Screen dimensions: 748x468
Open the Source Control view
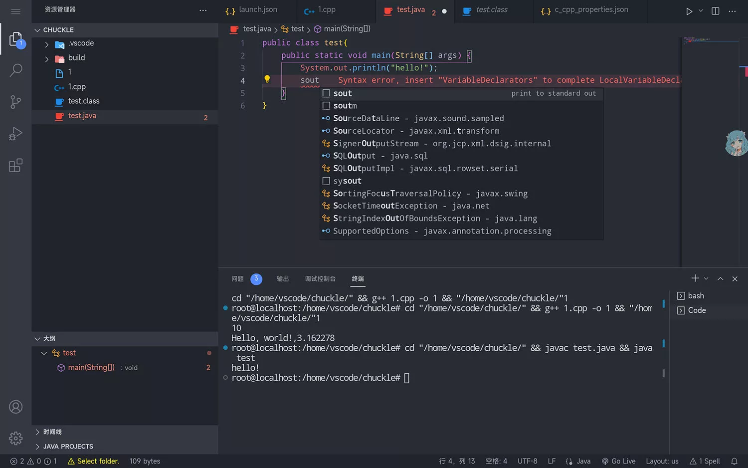click(16, 102)
